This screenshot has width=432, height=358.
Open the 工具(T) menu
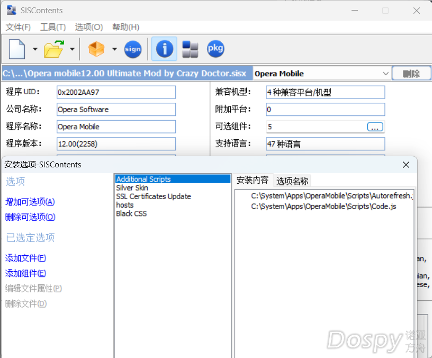coord(53,27)
